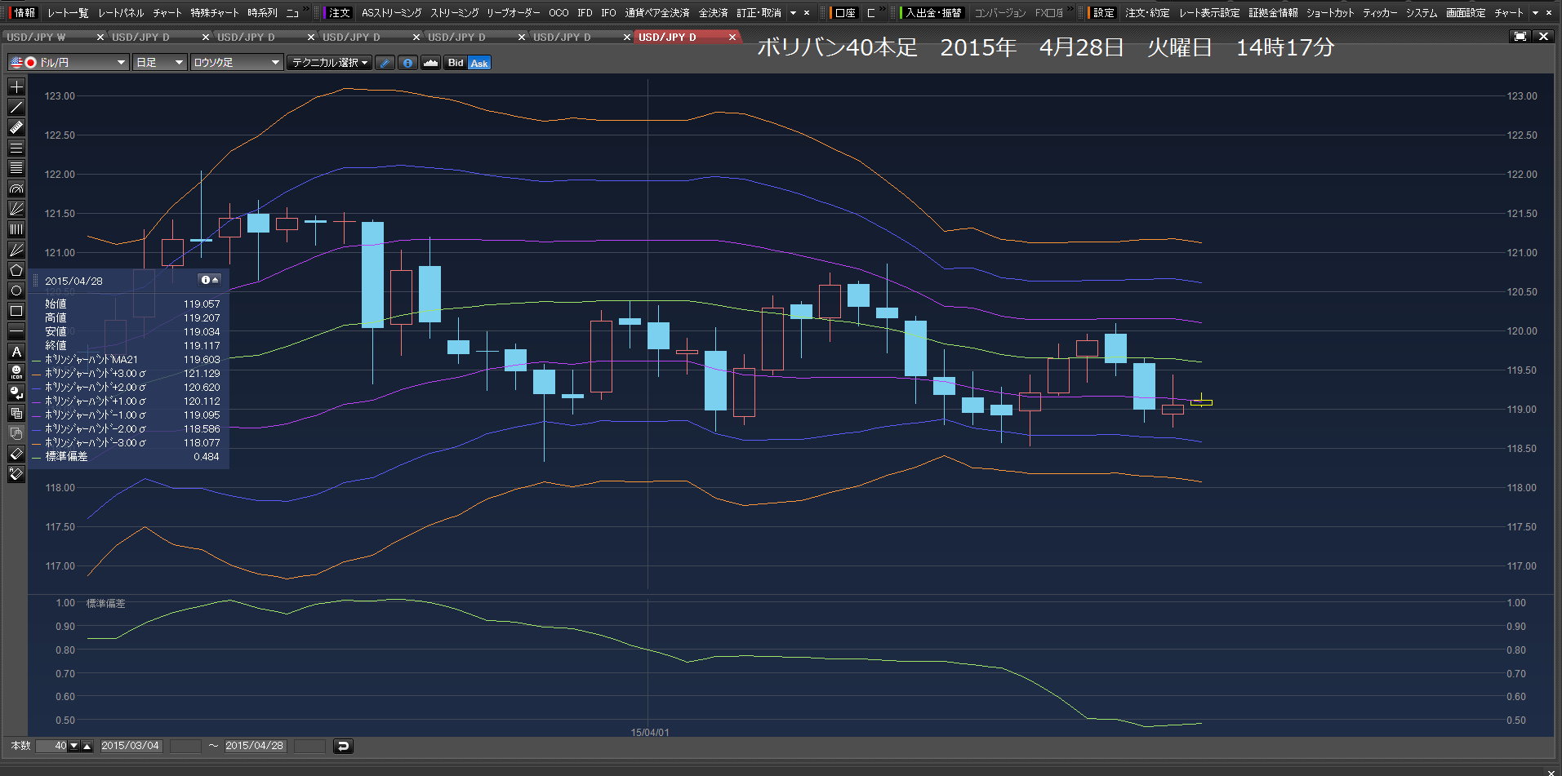Maximize the chart panel

tap(1520, 37)
